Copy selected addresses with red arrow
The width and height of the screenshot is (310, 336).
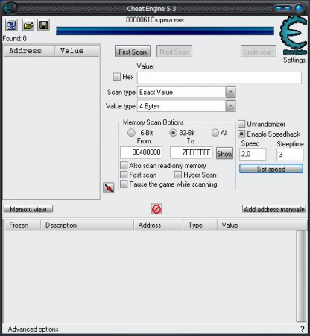coord(109,188)
